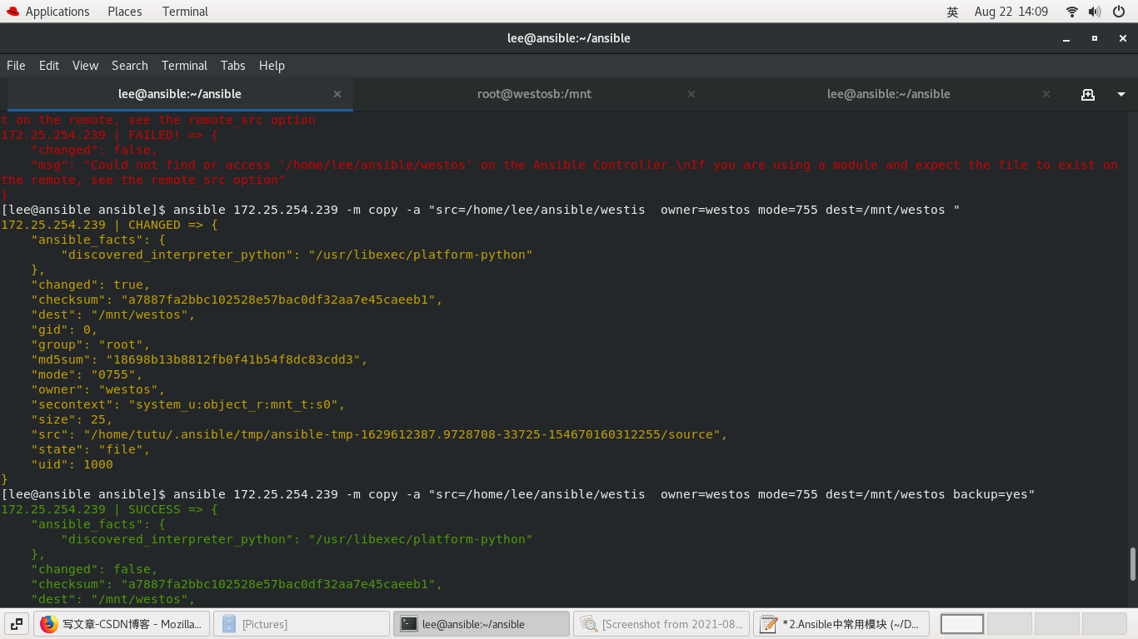This screenshot has width=1138, height=639.
Task: Close the first lee@ansible tab
Action: (337, 94)
